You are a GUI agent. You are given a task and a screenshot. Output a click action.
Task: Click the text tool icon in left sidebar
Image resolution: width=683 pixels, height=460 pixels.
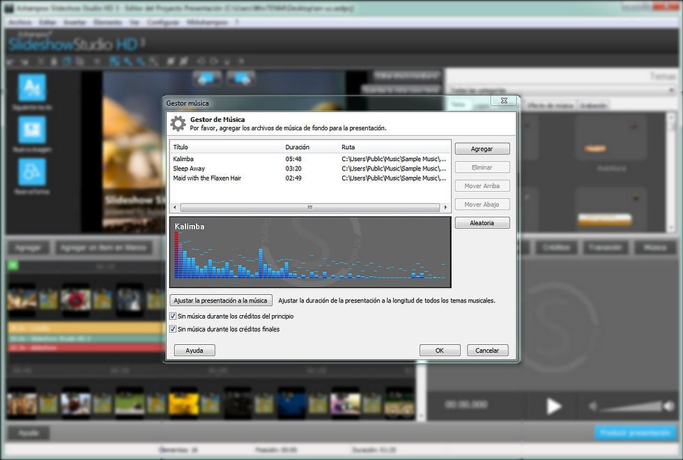click(32, 88)
